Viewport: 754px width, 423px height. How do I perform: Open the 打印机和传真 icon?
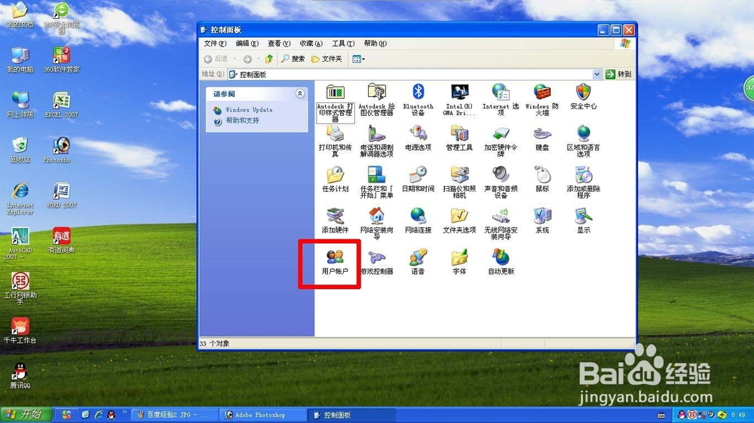pyautogui.click(x=335, y=142)
